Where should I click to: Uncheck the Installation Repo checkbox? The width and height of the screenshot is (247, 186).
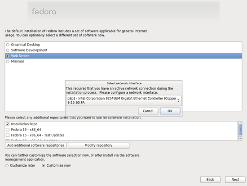pyautogui.click(x=8, y=124)
